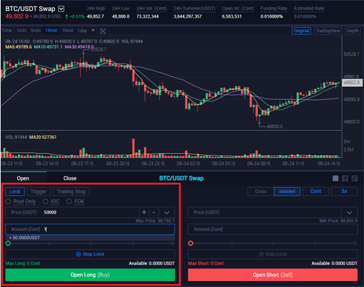Click the Min Price: 48,801.0 text
364x287 pixels.
(x=338, y=221)
